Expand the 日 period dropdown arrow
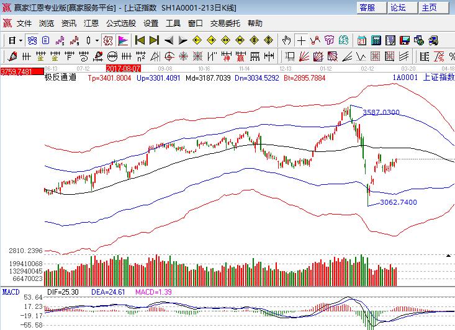Image resolution: width=455 pixels, height=330 pixels. tap(20, 40)
